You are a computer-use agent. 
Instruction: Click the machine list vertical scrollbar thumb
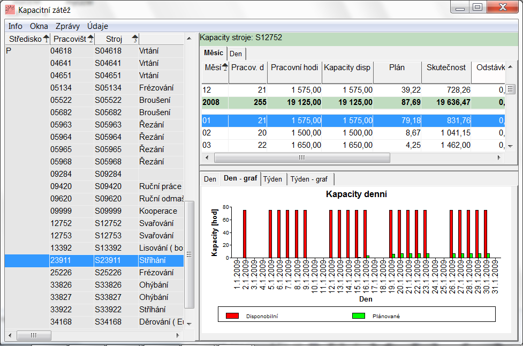[189, 255]
